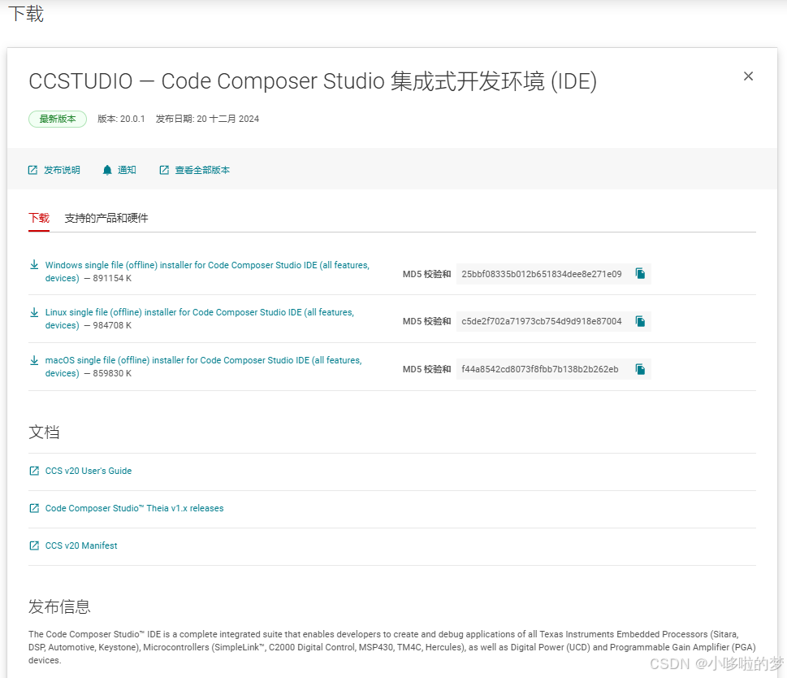Download the Linux single file offline installer
The width and height of the screenshot is (787, 678).
pyautogui.click(x=199, y=319)
